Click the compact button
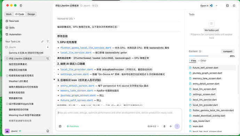Image resolution: width=240 pixels, height=136 pixels. [x=227, y=52]
